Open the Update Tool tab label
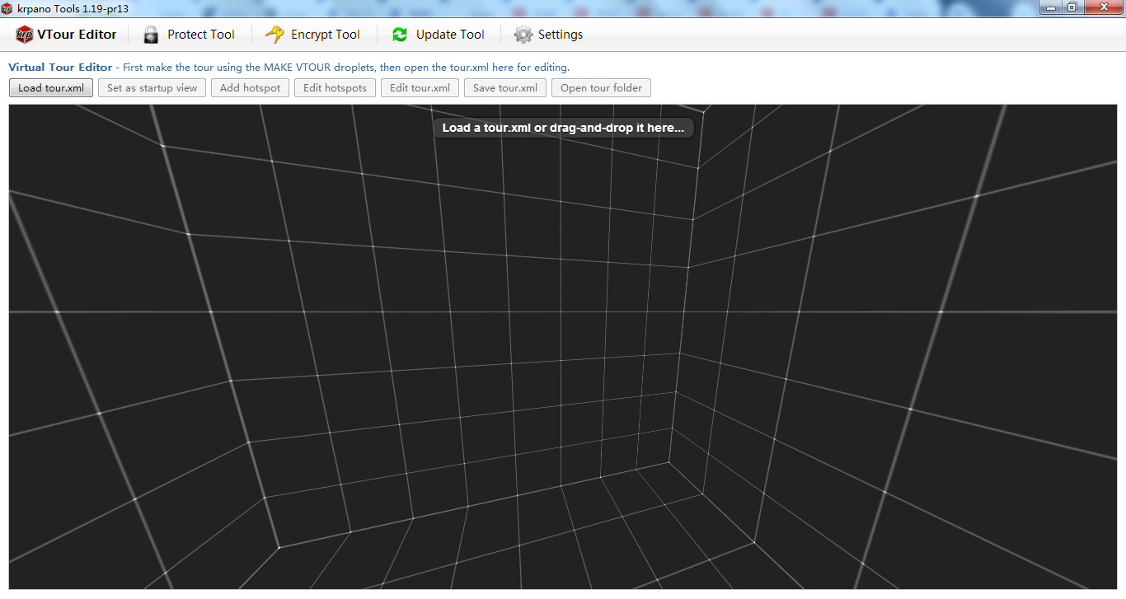The image size is (1126, 599). point(449,35)
